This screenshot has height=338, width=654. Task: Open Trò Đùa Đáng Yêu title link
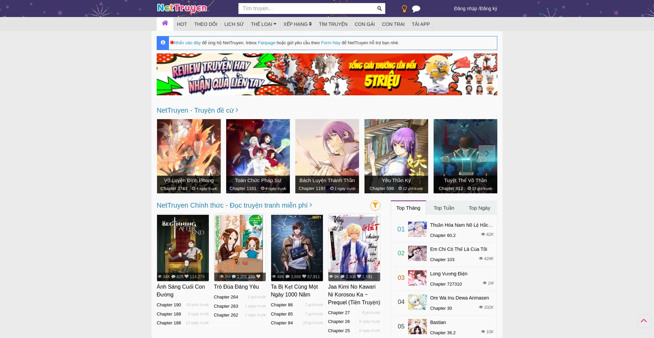point(236,287)
